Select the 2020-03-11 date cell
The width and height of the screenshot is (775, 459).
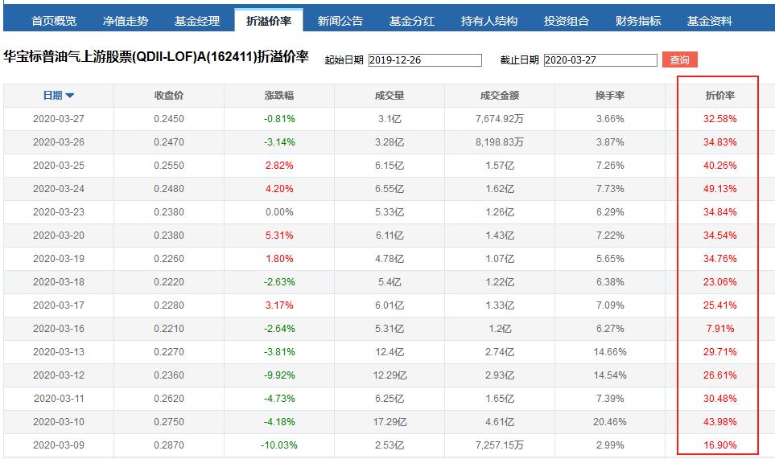coord(59,399)
